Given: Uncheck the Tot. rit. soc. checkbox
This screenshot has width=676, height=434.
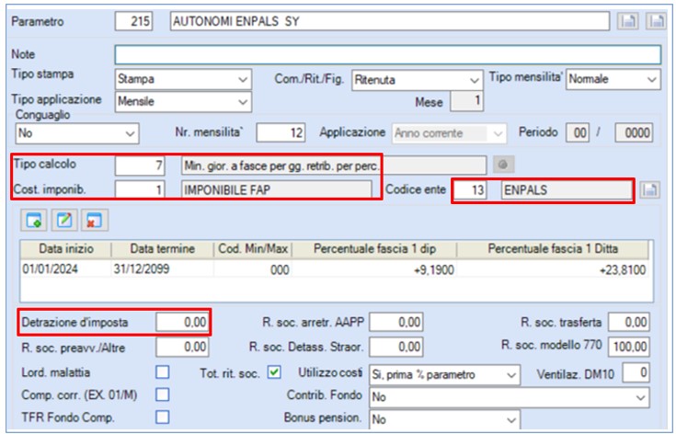Looking at the screenshot, I should coord(274,372).
